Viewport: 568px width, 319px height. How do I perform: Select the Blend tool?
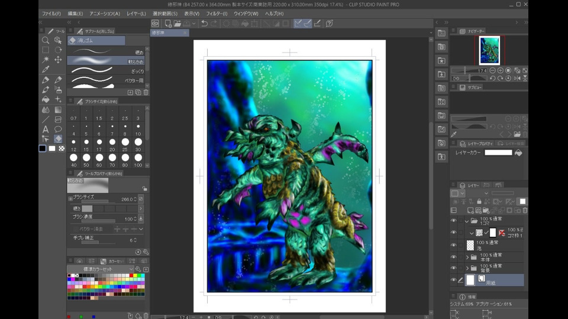pyautogui.click(x=46, y=110)
